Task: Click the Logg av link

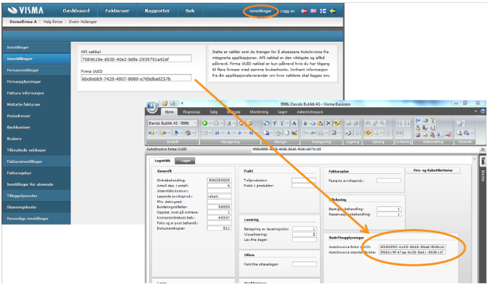Action: click(x=287, y=11)
